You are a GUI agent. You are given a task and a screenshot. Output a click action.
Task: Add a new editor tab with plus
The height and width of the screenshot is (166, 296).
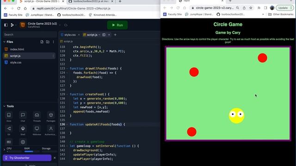click(115, 35)
